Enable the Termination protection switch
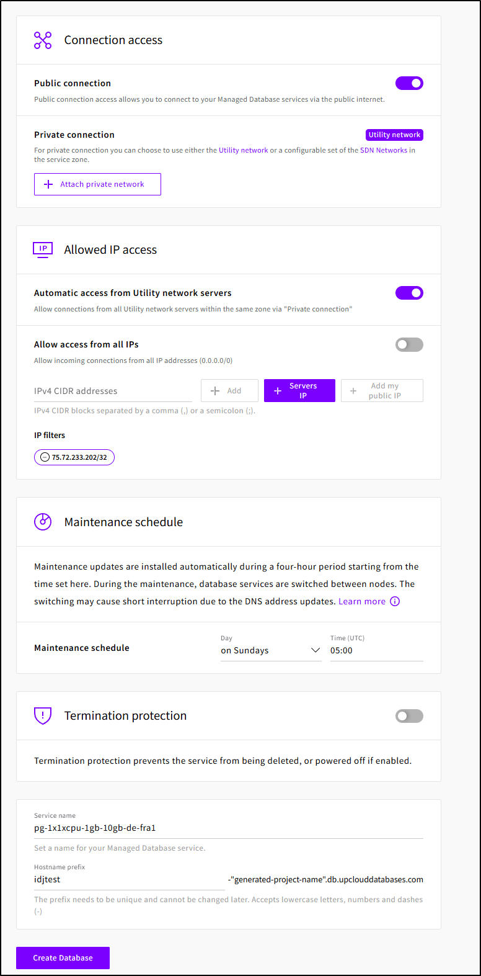The image size is (481, 976). 409,716
